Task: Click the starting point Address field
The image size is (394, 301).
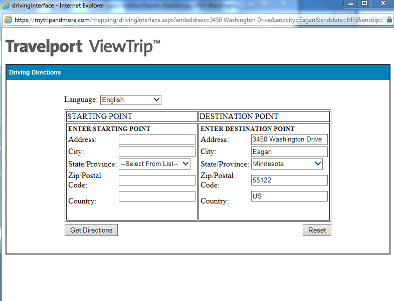Action: click(157, 139)
